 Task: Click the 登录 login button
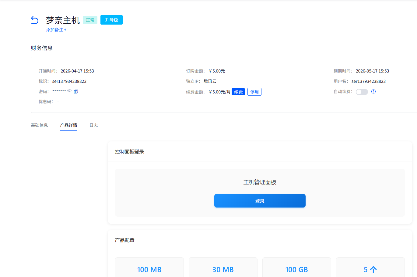tap(260, 201)
